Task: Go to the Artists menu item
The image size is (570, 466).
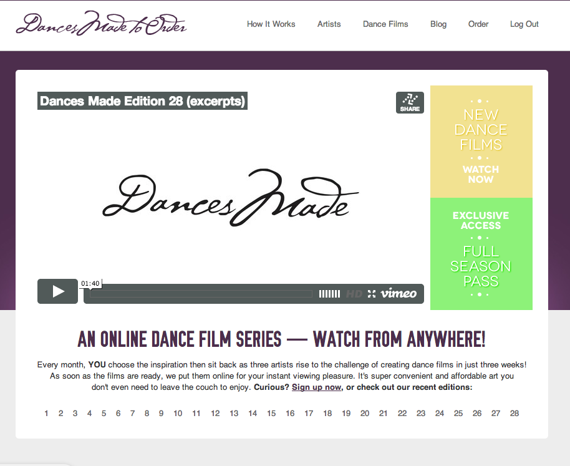Action: coord(329,24)
